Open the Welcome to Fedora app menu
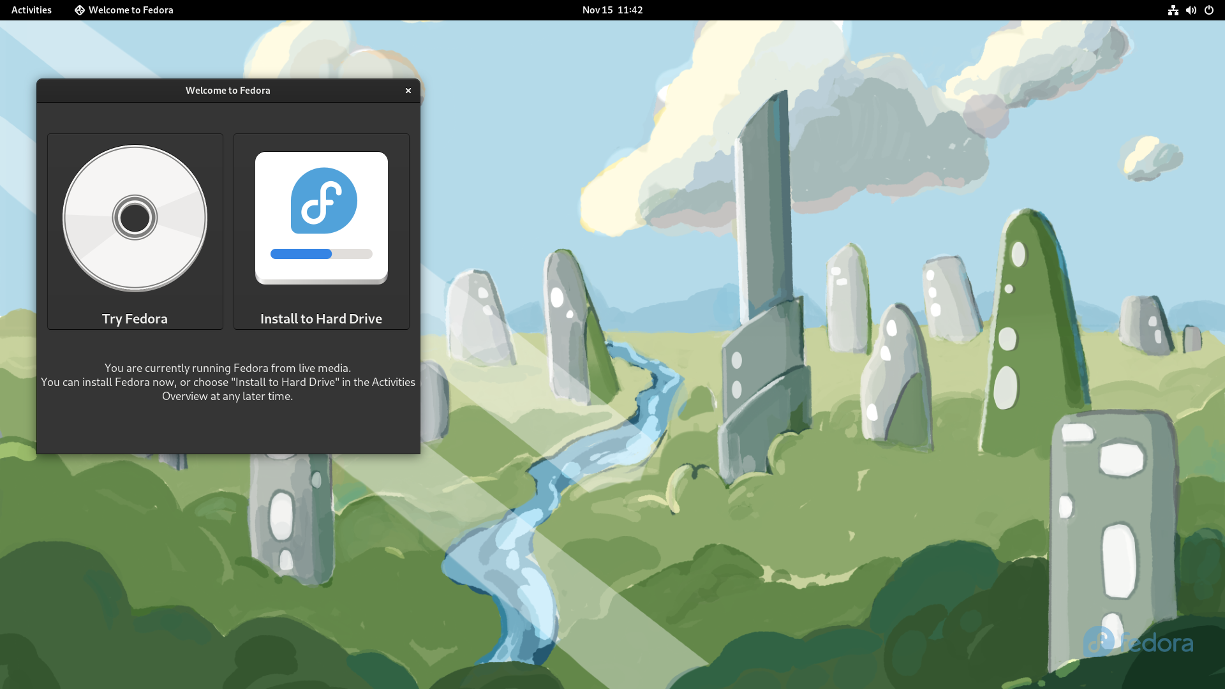1225x689 pixels. (124, 10)
